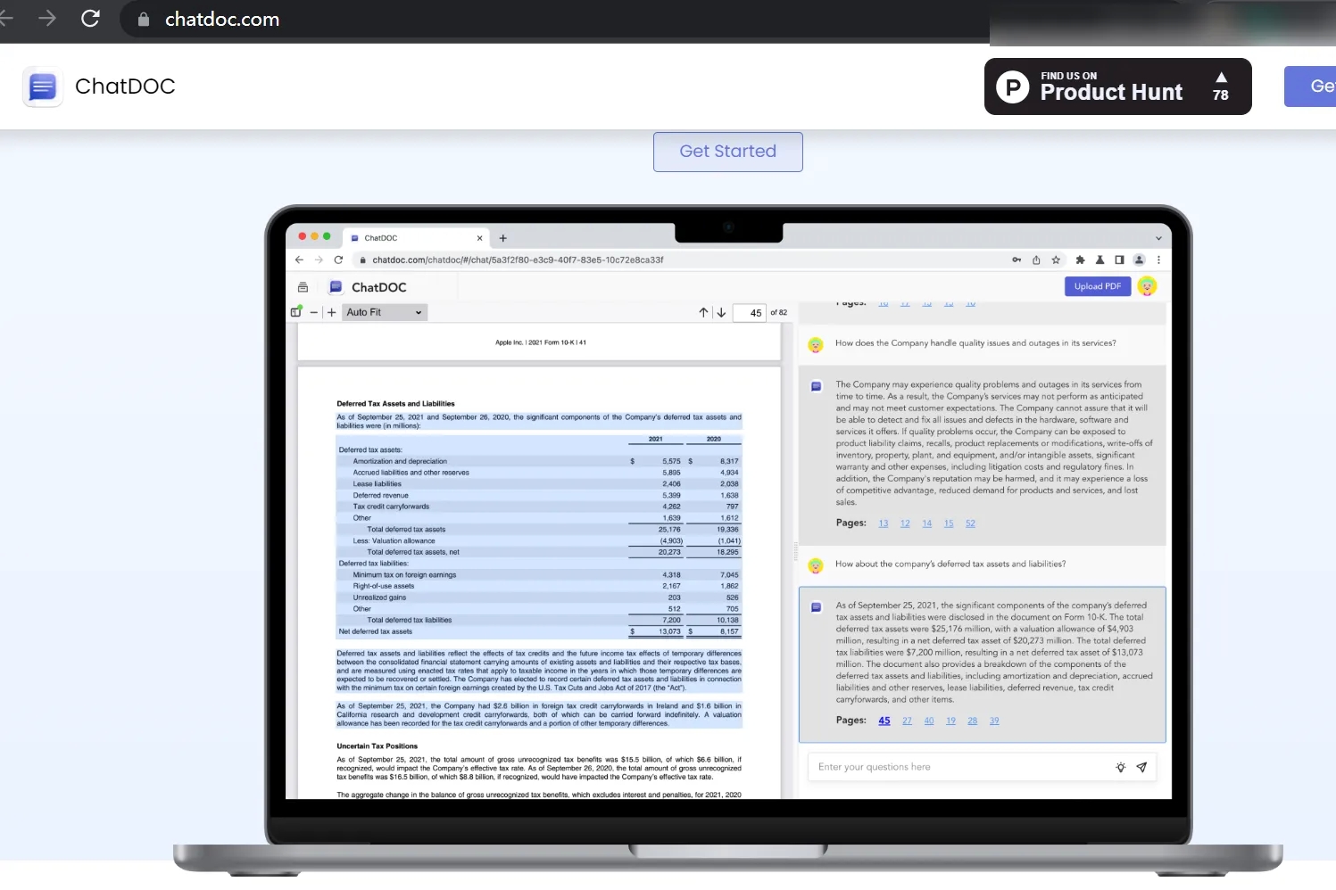Click the large Get Started button

pos(727,152)
